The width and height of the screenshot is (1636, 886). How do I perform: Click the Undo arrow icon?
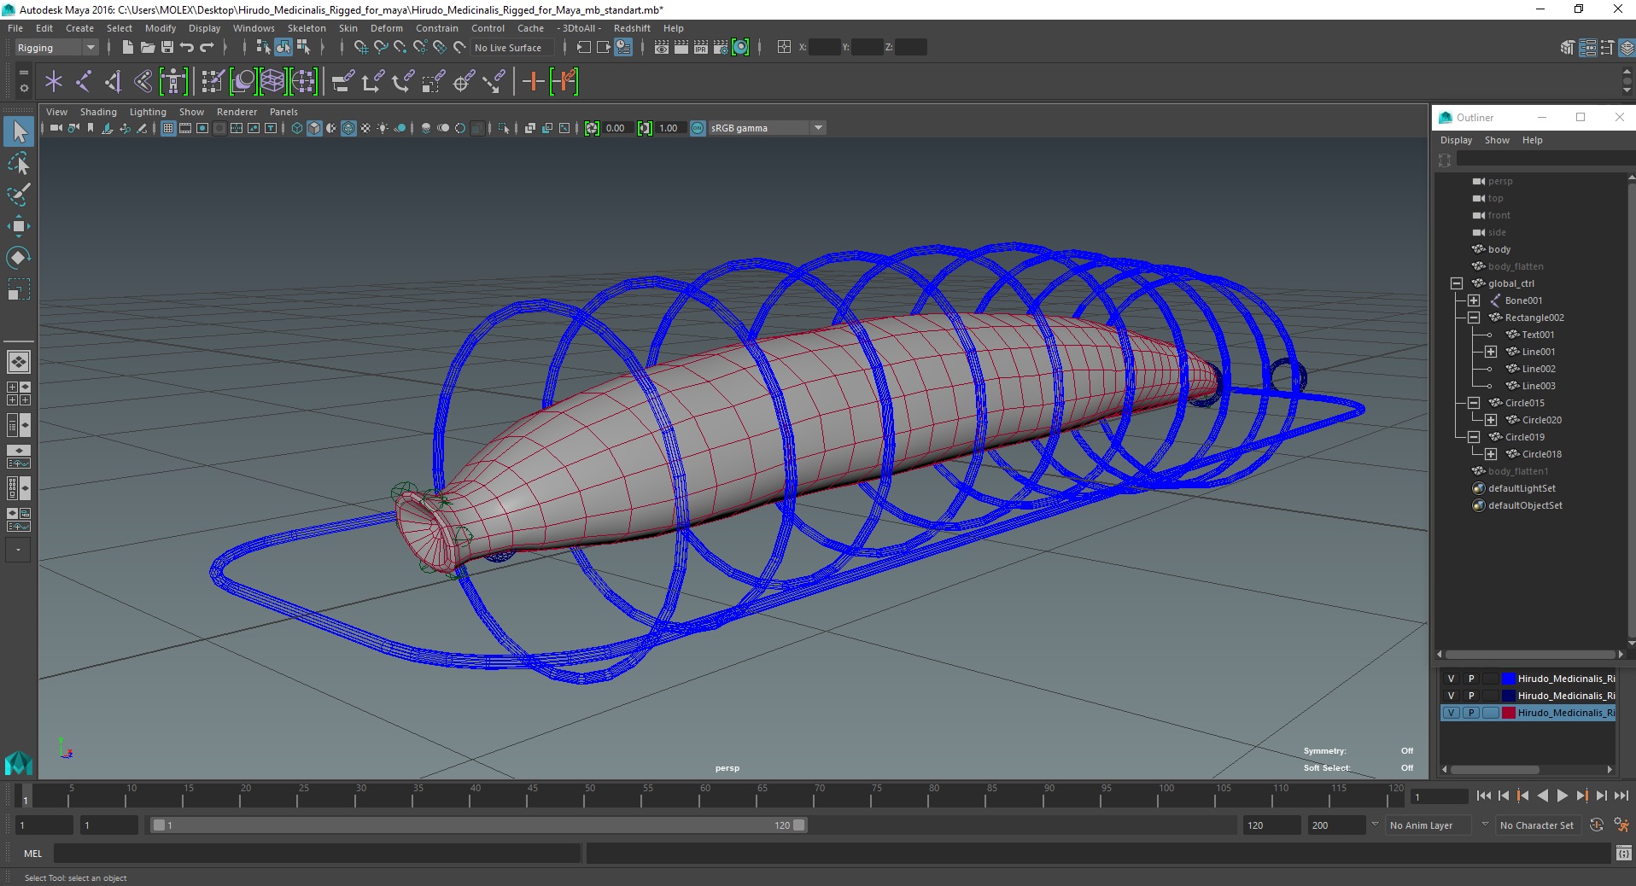pyautogui.click(x=186, y=48)
